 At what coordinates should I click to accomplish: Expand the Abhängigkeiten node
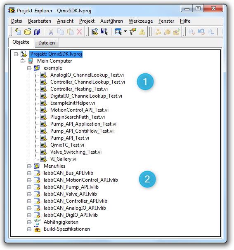[x=29, y=222]
